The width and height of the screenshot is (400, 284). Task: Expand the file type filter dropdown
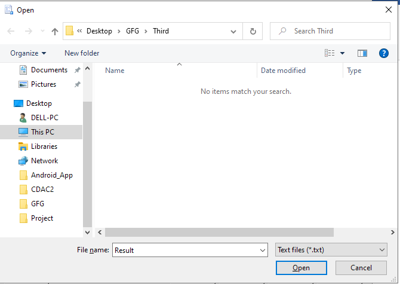tap(331, 250)
